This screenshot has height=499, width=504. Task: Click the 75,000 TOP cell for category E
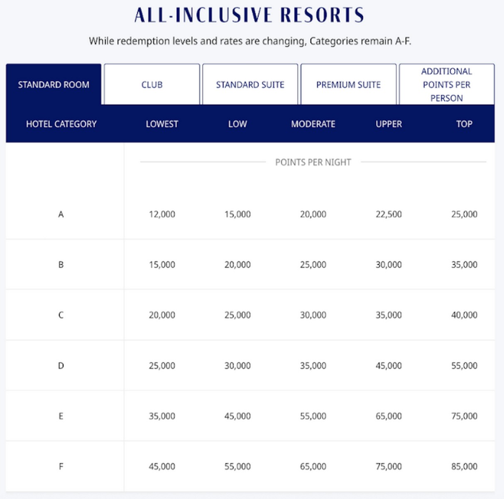pos(464,416)
